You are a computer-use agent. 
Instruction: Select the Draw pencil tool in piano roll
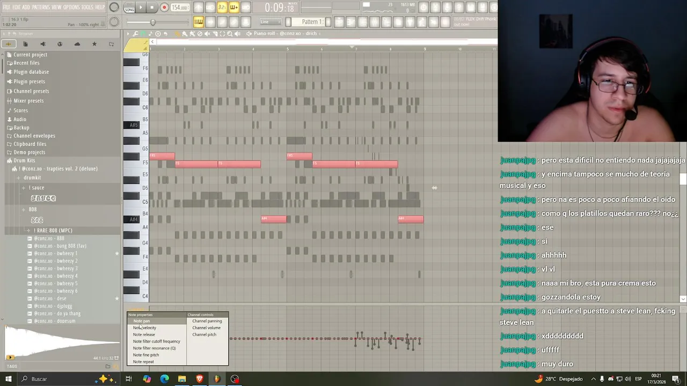(x=178, y=33)
